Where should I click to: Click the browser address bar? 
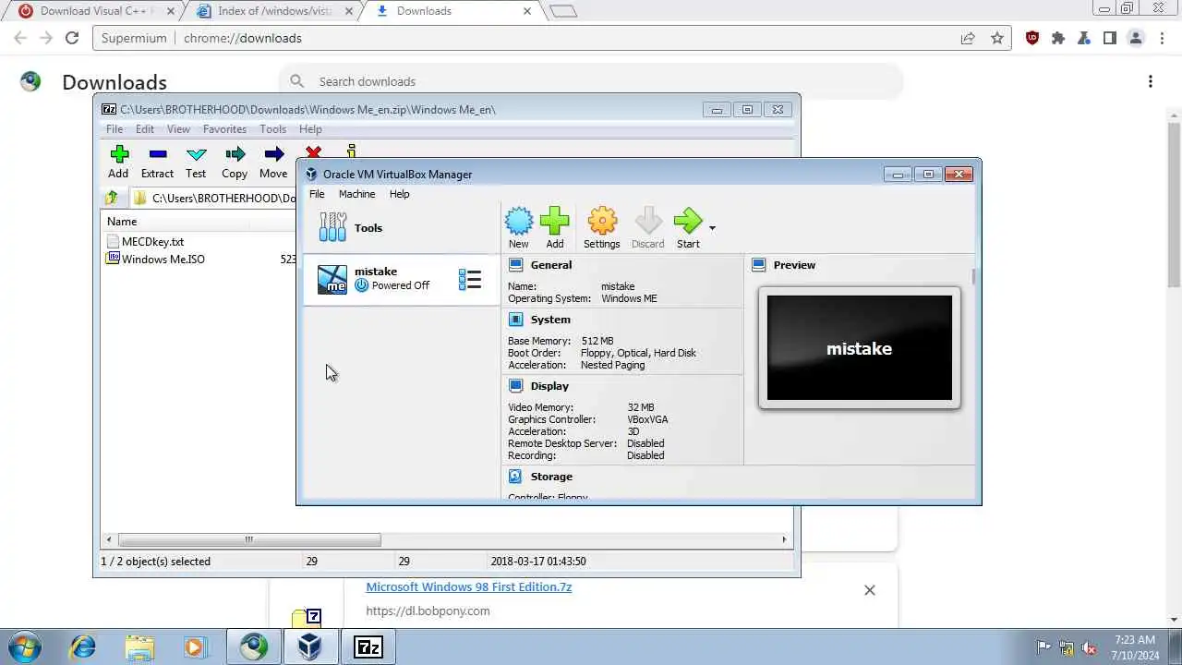(x=551, y=38)
